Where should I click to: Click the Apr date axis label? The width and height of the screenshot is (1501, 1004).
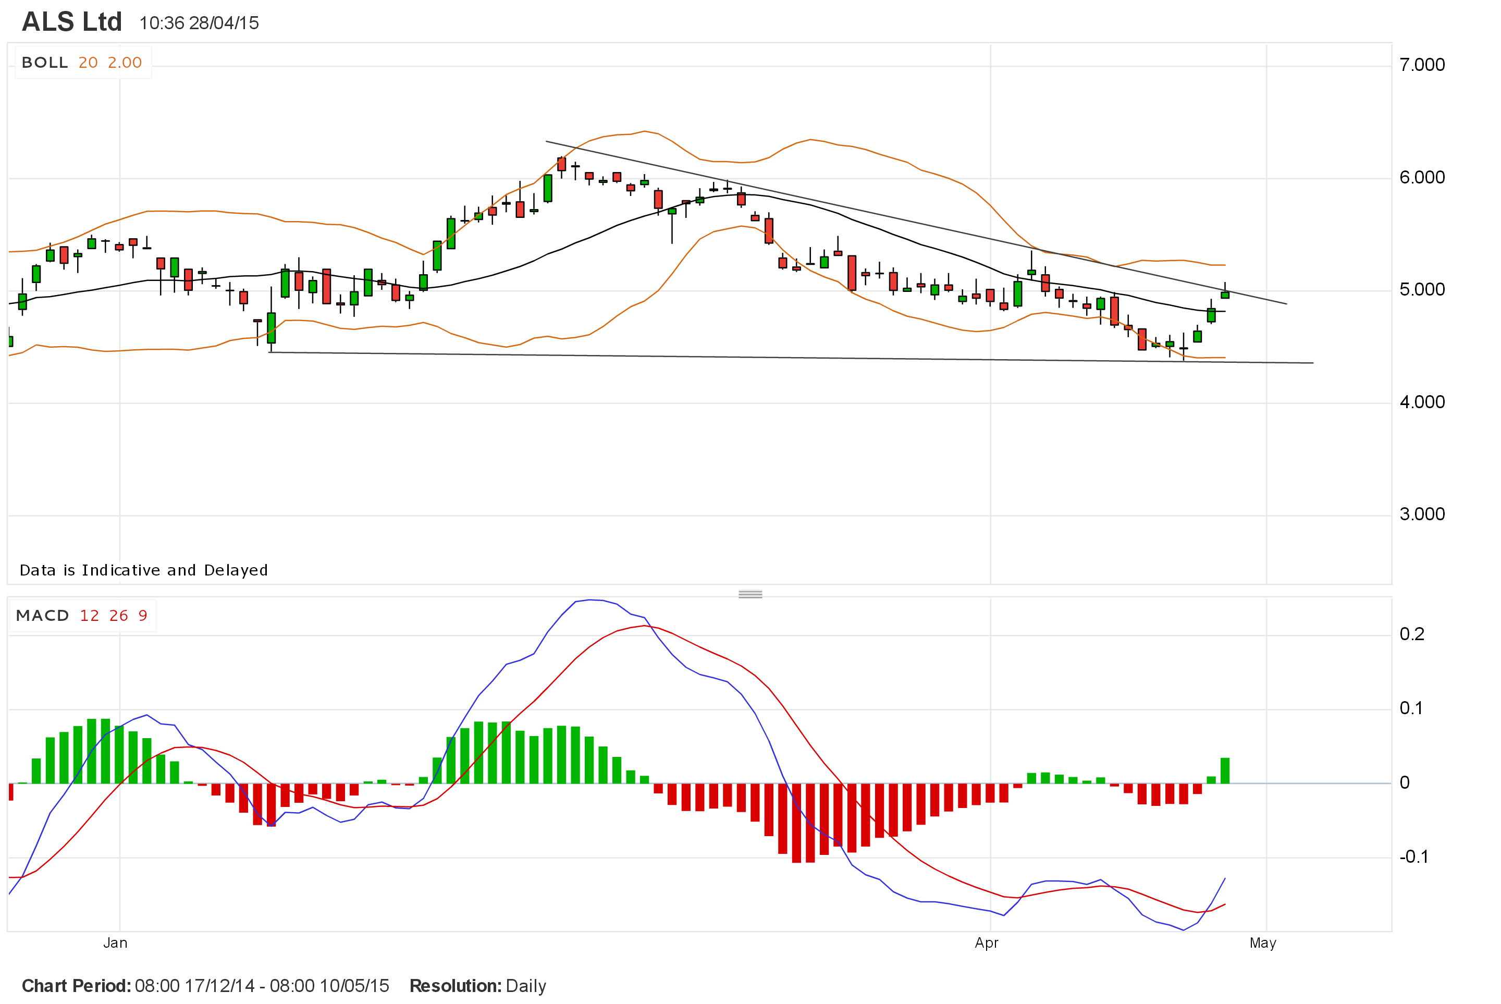(x=987, y=943)
